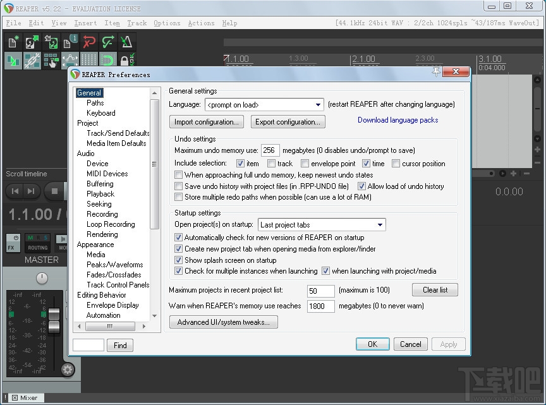The height and width of the screenshot is (405, 546).
Task: Toggle the ripple editing icon
Action: [x=51, y=61]
